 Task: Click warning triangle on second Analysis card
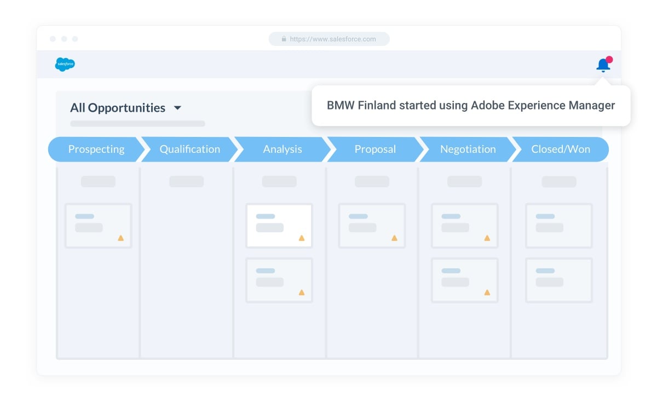[301, 292]
